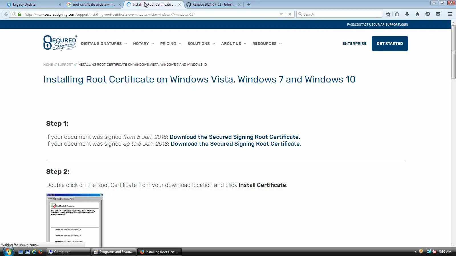Close the Installing Root Certificate tab
The height and width of the screenshot is (256, 456).
[180, 5]
